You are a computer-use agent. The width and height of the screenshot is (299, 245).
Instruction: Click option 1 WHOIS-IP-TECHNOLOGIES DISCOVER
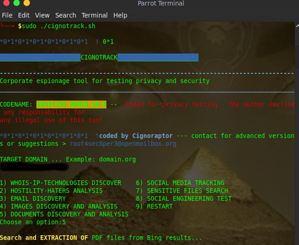60,183
